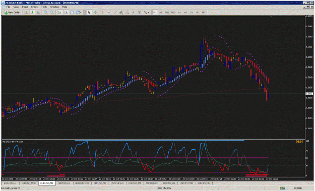Select the EURUSD,M1 chart tab
This screenshot has height=191, width=315.
point(47,183)
